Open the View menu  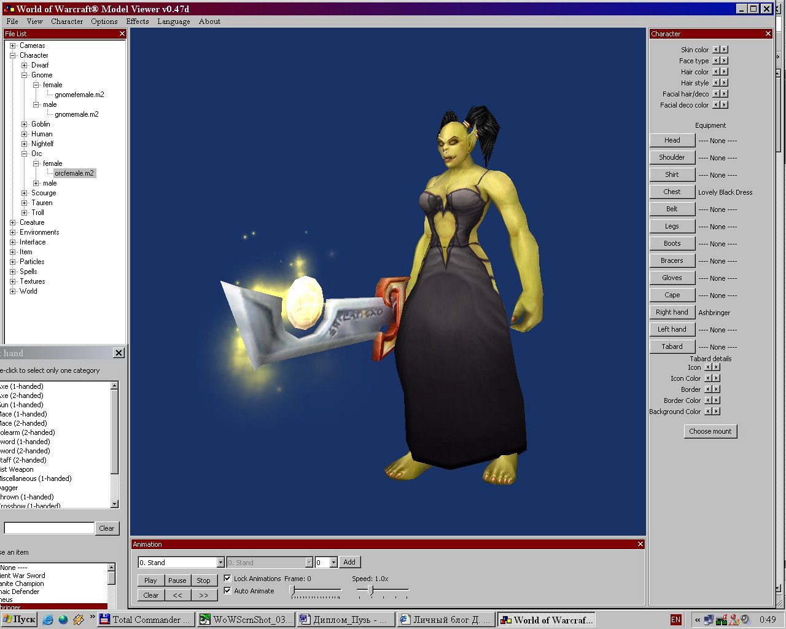(35, 21)
